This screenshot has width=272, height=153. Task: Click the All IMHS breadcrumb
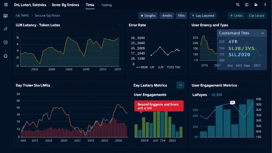coord(22,15)
